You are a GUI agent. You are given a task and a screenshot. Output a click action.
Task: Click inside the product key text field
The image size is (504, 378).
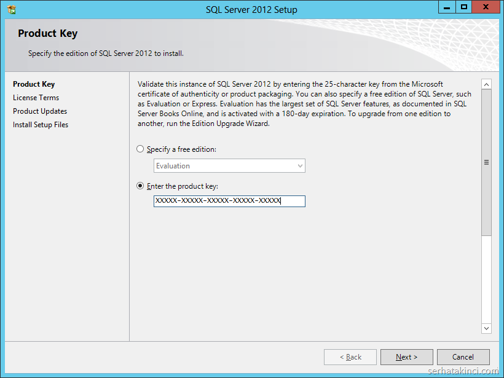tap(229, 201)
